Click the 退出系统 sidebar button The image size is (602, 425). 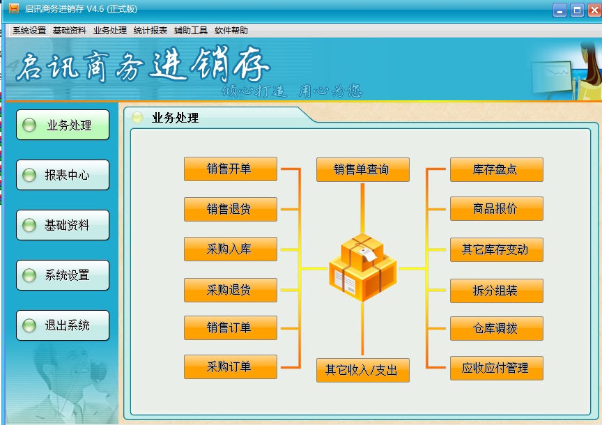coord(63,325)
